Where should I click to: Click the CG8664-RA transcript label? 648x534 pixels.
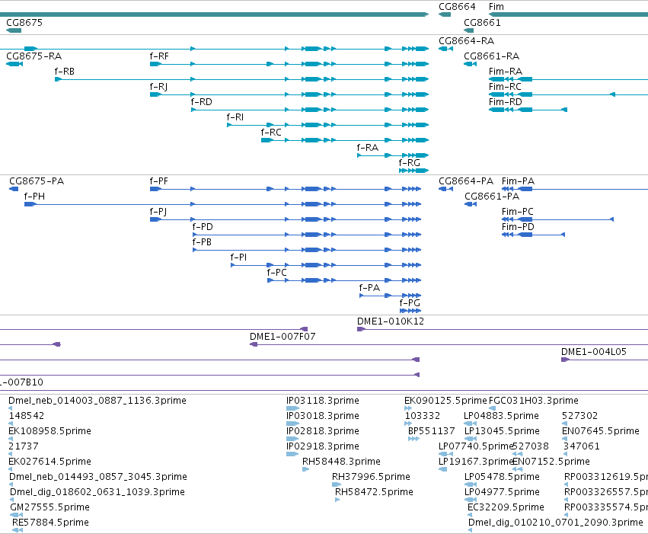coord(466,40)
